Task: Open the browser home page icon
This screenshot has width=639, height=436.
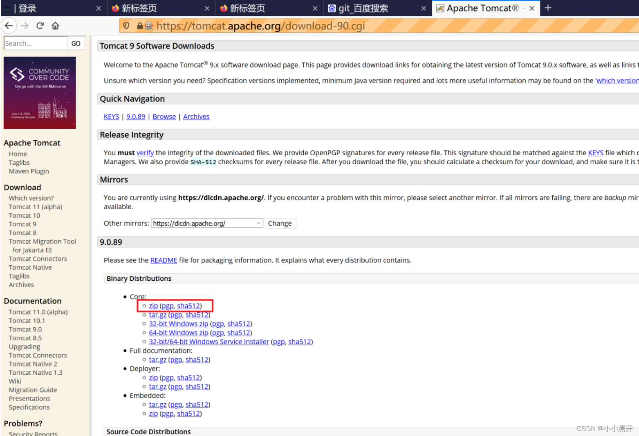Action: [x=56, y=26]
